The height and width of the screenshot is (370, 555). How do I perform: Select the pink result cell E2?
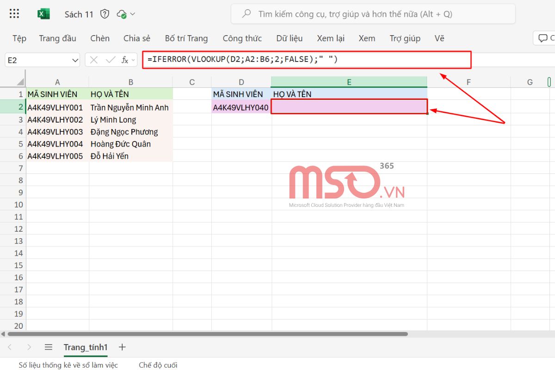tap(349, 107)
